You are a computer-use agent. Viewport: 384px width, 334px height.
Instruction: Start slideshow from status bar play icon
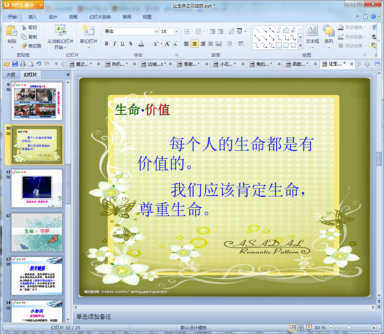309,327
